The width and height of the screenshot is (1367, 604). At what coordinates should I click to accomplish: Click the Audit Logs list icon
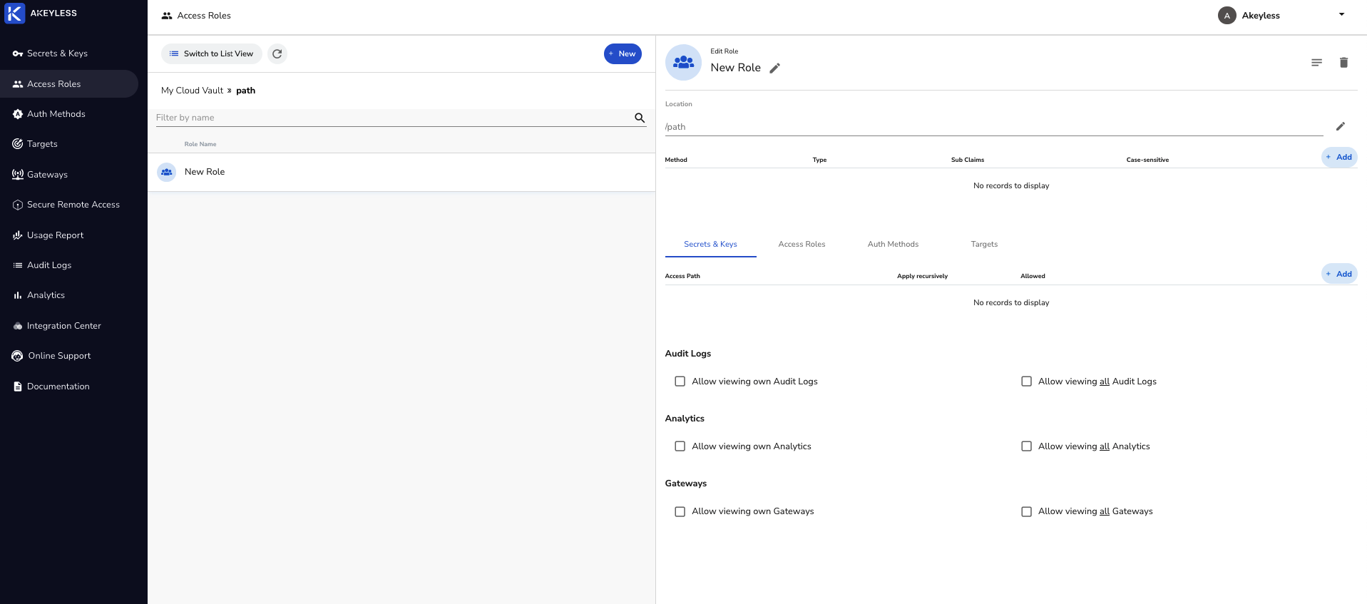[x=18, y=265]
